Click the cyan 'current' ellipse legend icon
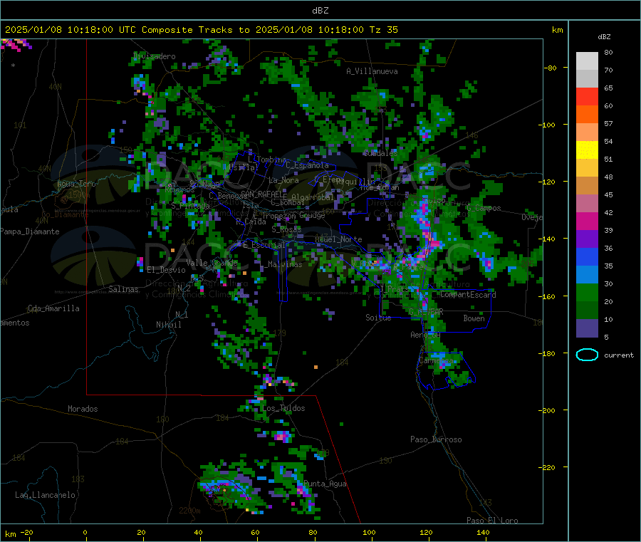The width and height of the screenshot is (641, 542). [587, 355]
